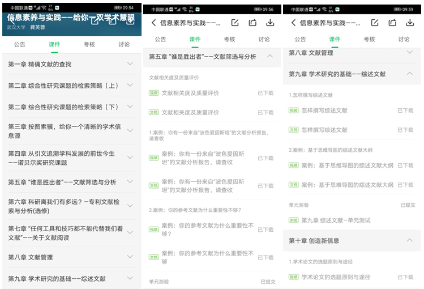Expand 第二章 综合性研究课题的检索策略（上）
The image size is (424, 289).
point(130,85)
